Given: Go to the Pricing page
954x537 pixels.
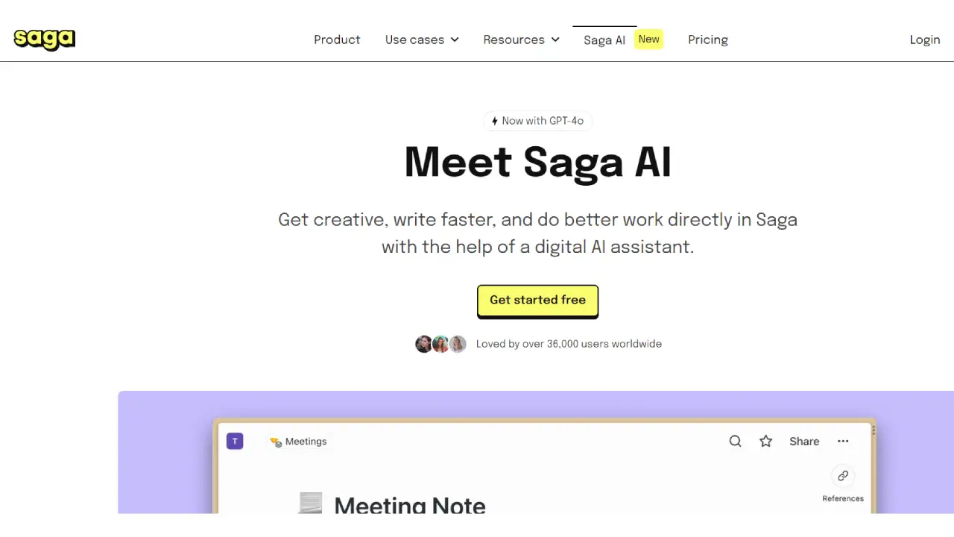Looking at the screenshot, I should click(708, 40).
